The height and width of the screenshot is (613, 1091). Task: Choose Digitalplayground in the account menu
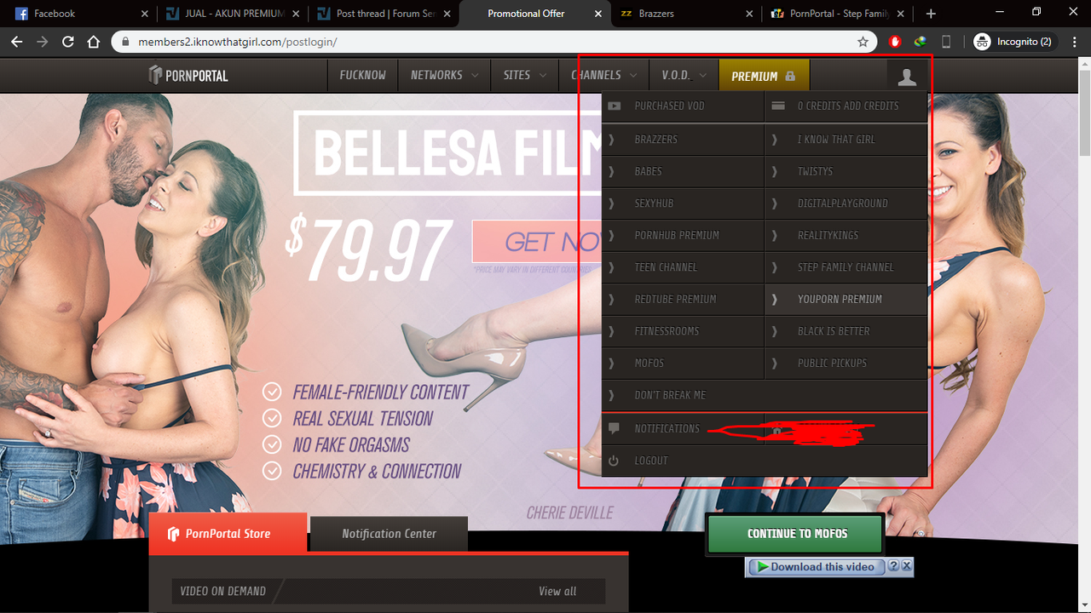[846, 203]
